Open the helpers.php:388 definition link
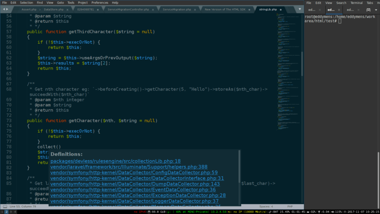Viewport: 380px width, 214px height. (x=129, y=167)
